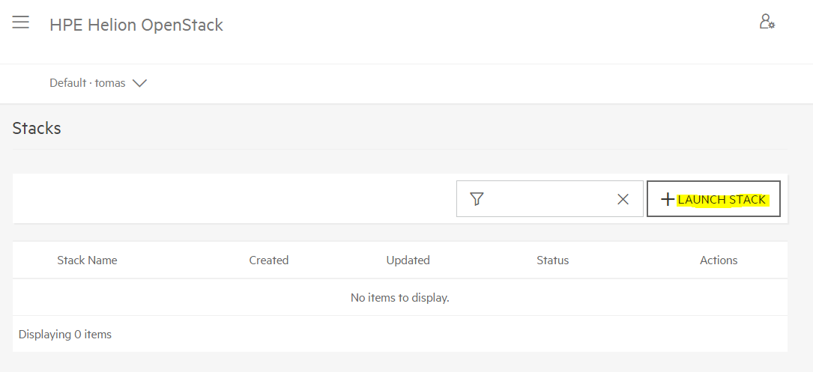Sort by the Status column header
813x372 pixels.
(x=553, y=260)
